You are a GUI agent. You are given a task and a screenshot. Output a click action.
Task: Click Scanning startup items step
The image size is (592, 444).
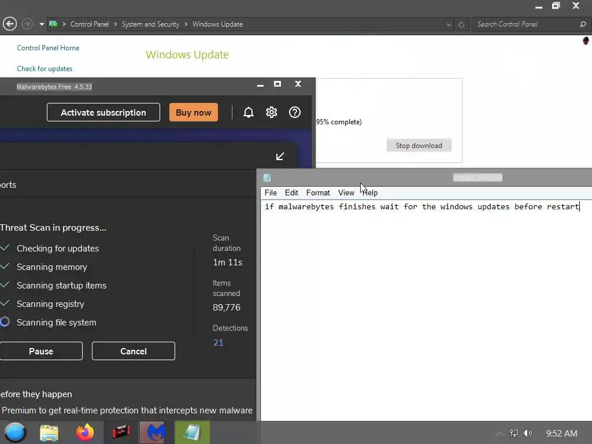coord(61,286)
